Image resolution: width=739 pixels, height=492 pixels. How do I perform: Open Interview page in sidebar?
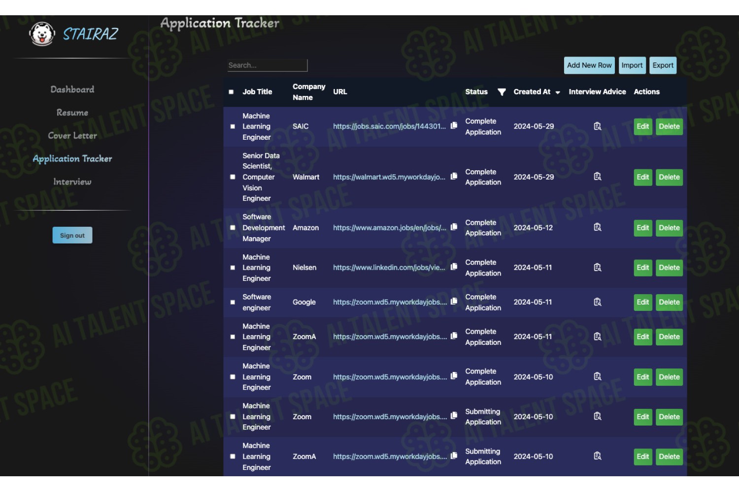[x=72, y=182]
